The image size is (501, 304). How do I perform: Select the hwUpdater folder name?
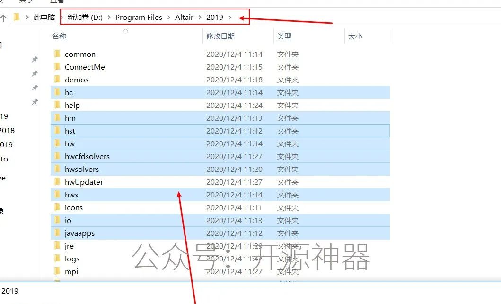tap(84, 182)
